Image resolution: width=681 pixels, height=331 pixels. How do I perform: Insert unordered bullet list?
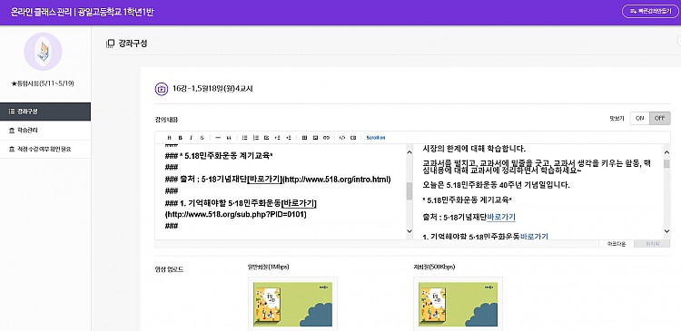point(244,138)
